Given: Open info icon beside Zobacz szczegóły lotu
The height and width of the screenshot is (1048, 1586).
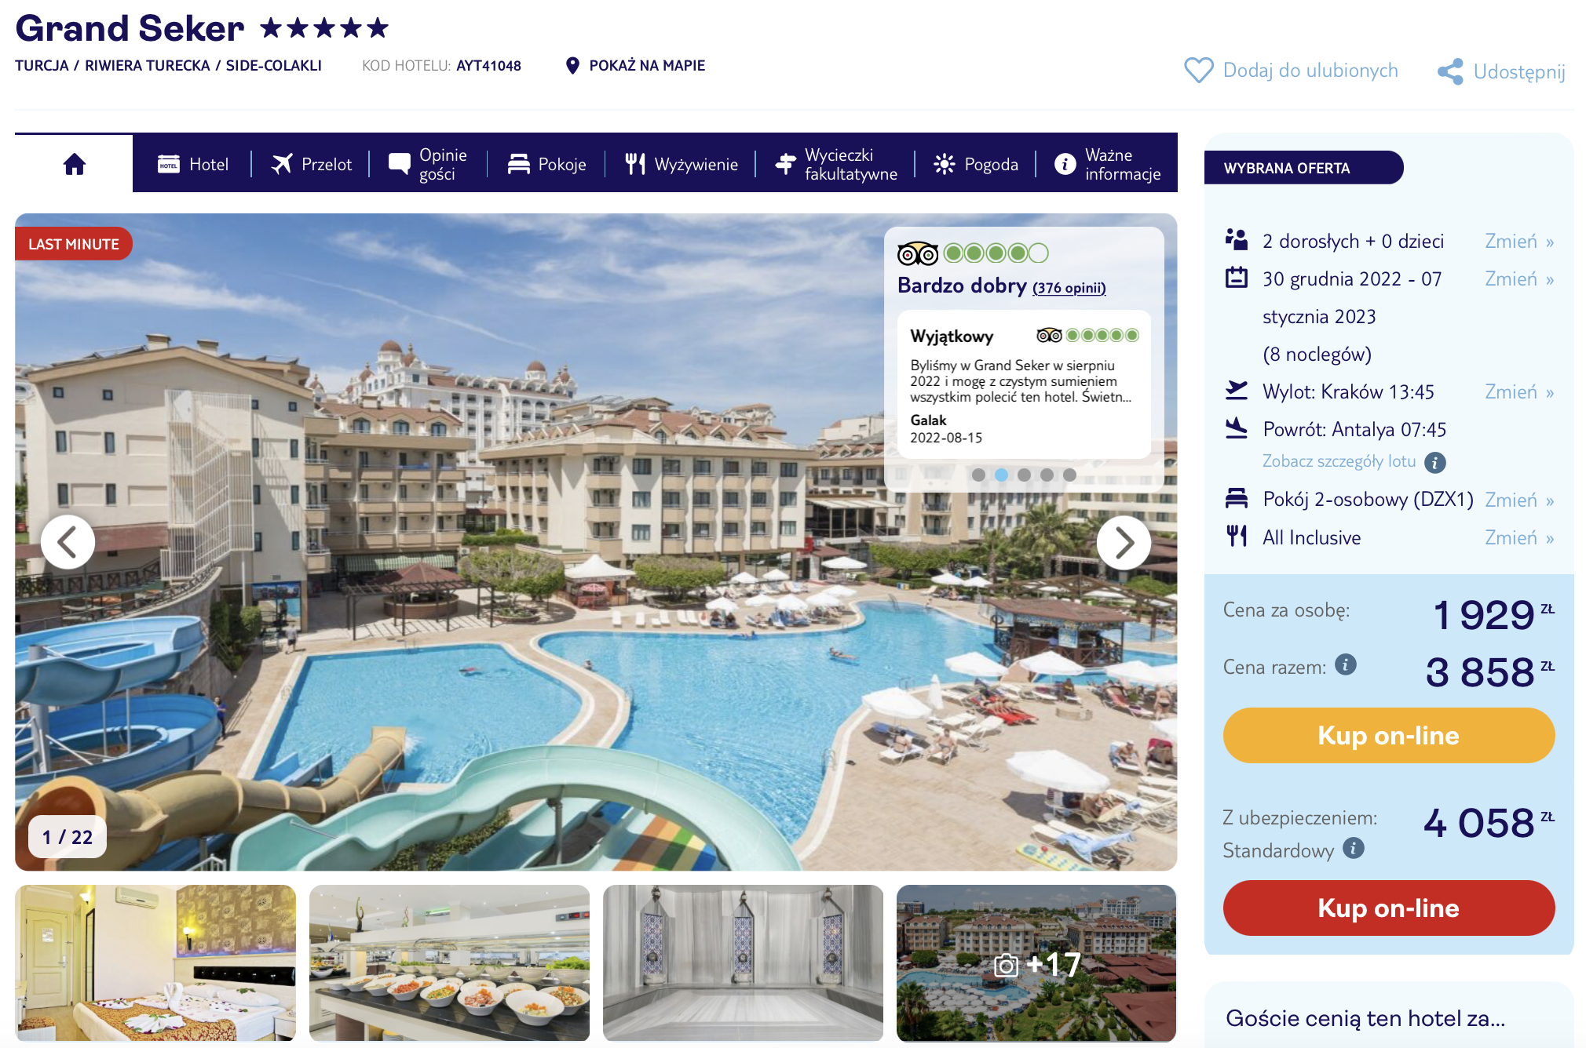Looking at the screenshot, I should pos(1435,462).
